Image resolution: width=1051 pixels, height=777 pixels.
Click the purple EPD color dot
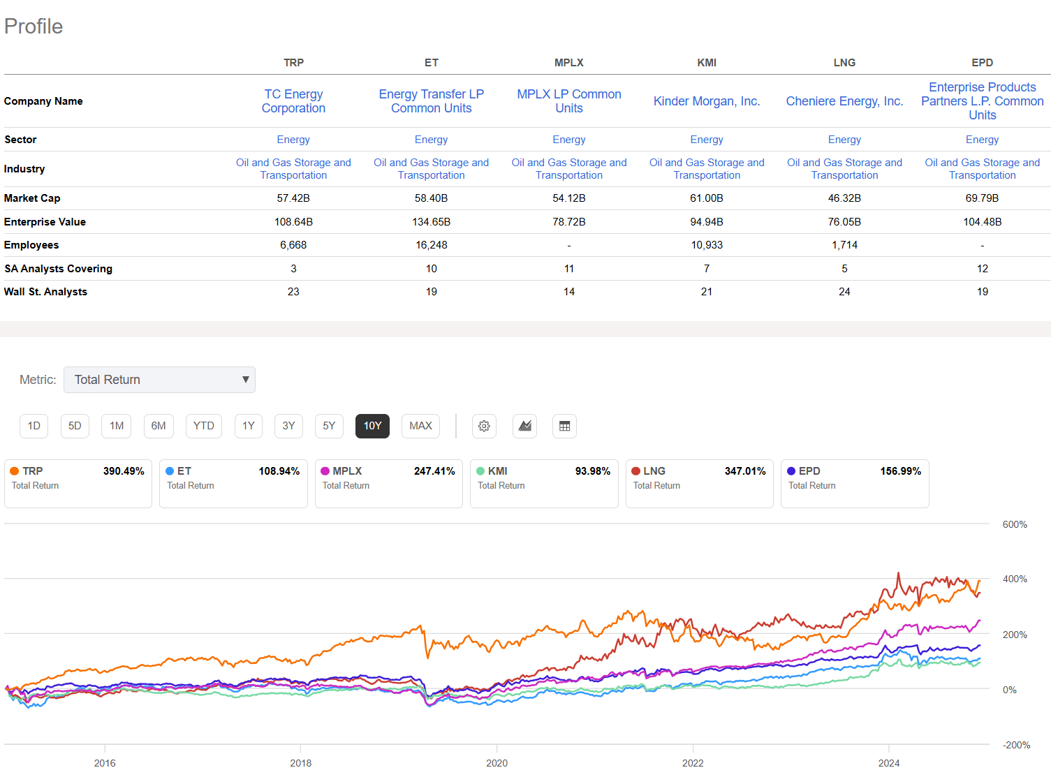[791, 471]
